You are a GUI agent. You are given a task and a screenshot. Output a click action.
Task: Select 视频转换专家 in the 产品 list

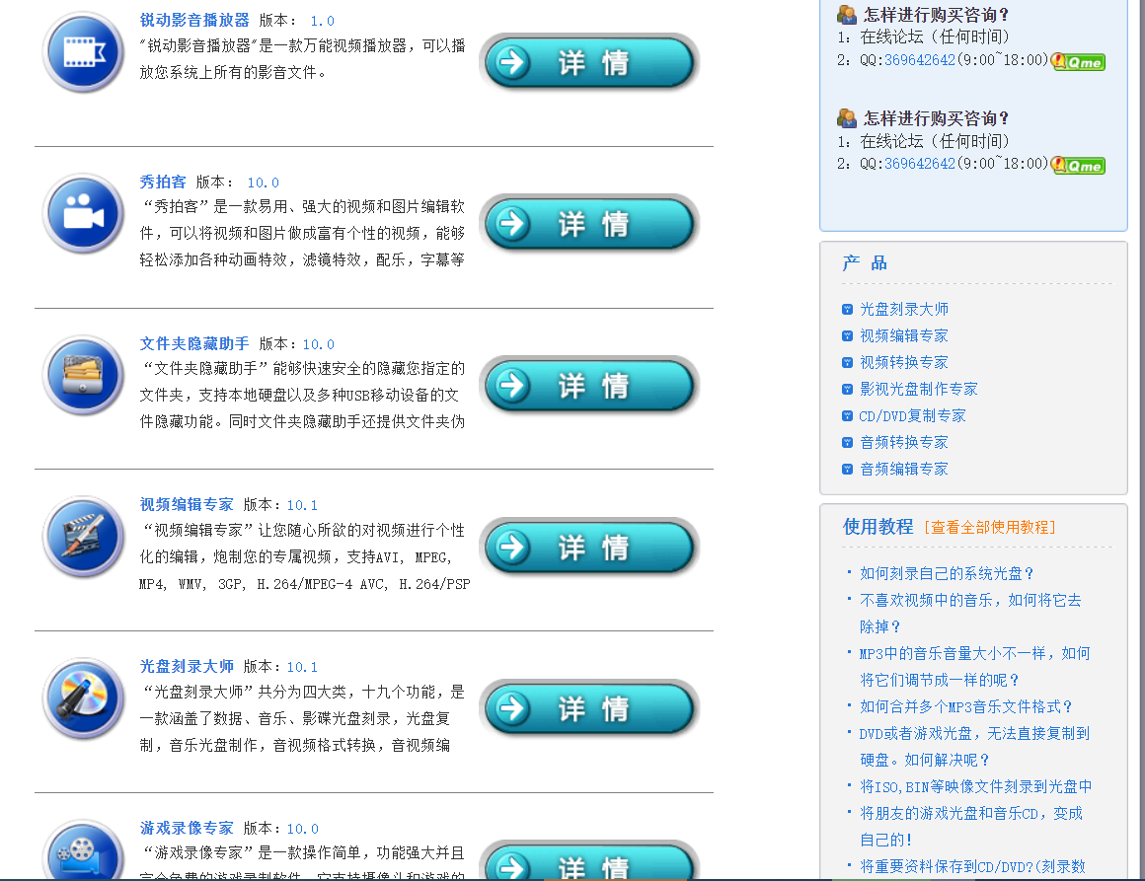pos(903,362)
